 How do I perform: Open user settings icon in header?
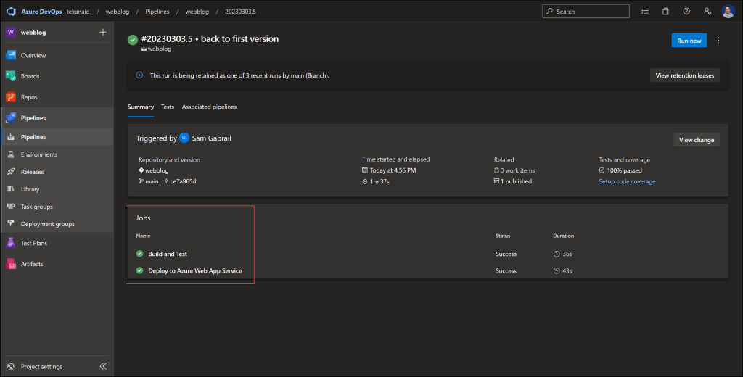point(707,12)
